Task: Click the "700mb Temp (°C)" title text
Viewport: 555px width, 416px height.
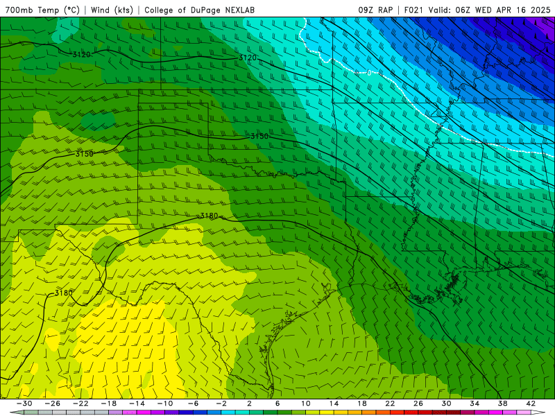Action: (42, 10)
